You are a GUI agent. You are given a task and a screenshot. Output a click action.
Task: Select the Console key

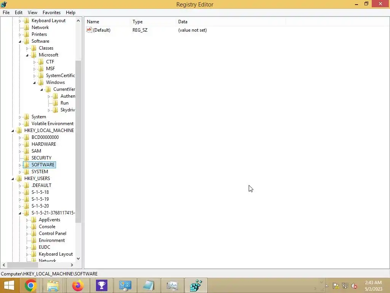pos(47,227)
